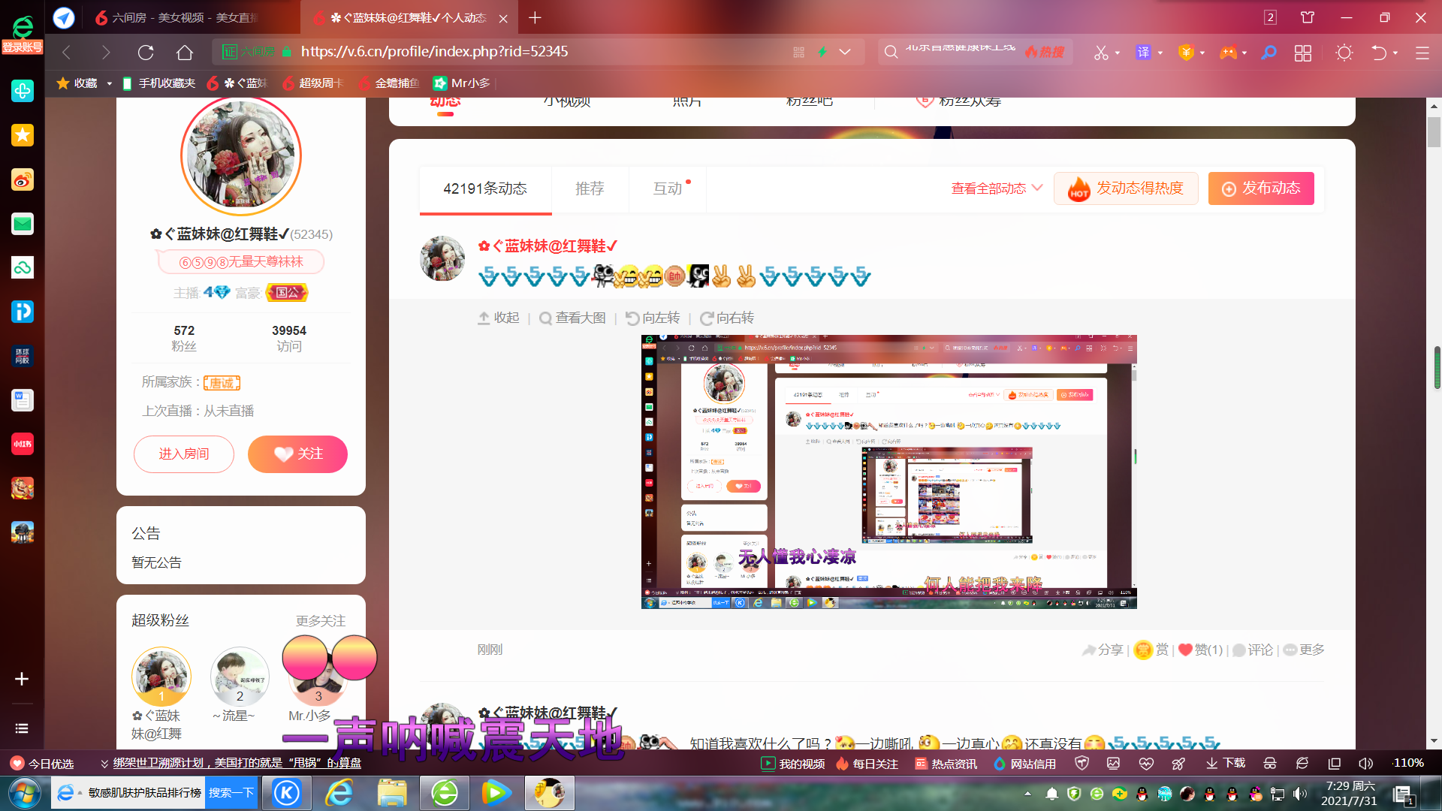Expand the translate tool dropdown arrow

click(x=1160, y=53)
